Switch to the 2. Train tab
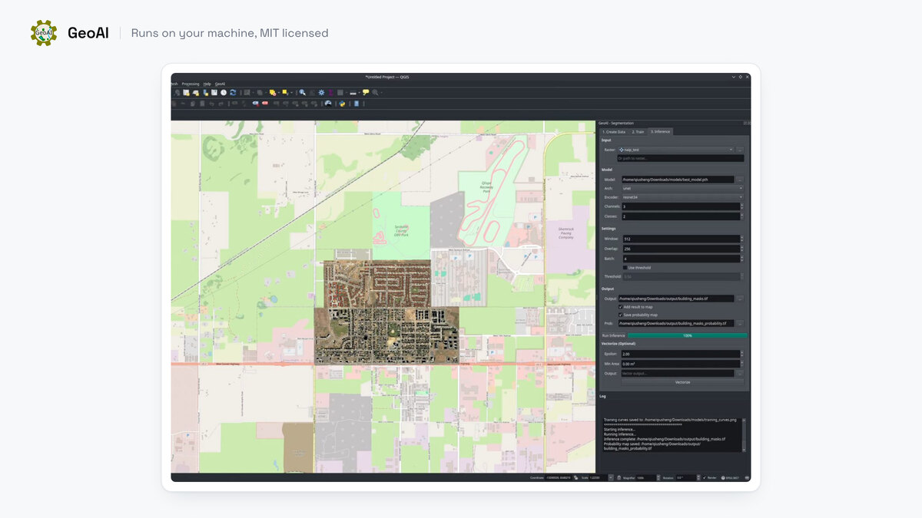This screenshot has height=518, width=922. (x=638, y=131)
